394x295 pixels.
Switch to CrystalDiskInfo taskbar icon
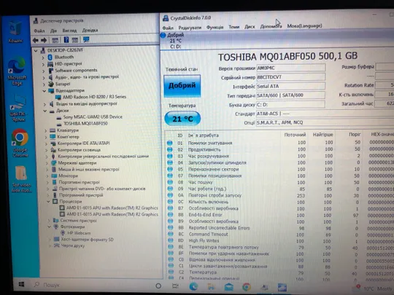[282, 288]
